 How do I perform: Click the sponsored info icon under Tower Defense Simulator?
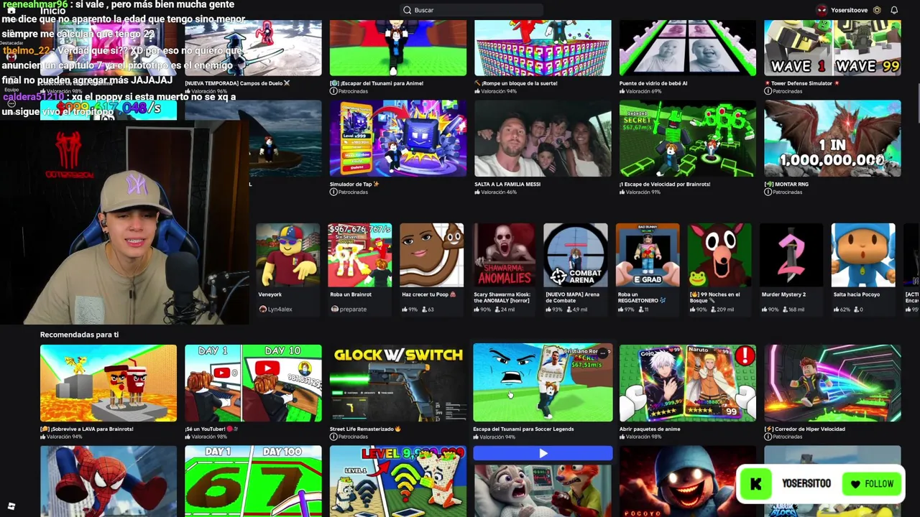tap(768, 91)
